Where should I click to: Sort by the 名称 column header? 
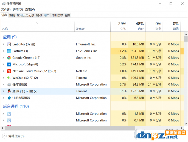(x=37, y=27)
